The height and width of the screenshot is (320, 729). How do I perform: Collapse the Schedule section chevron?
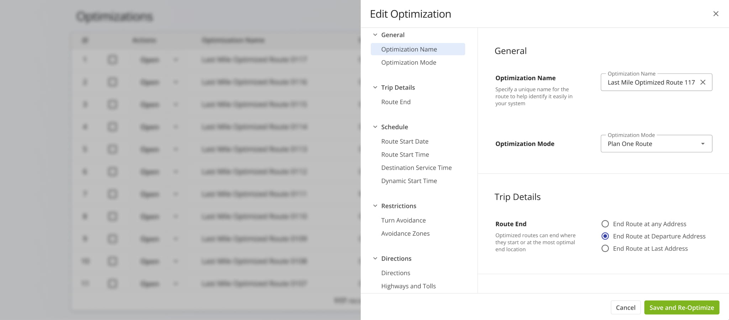pyautogui.click(x=375, y=127)
